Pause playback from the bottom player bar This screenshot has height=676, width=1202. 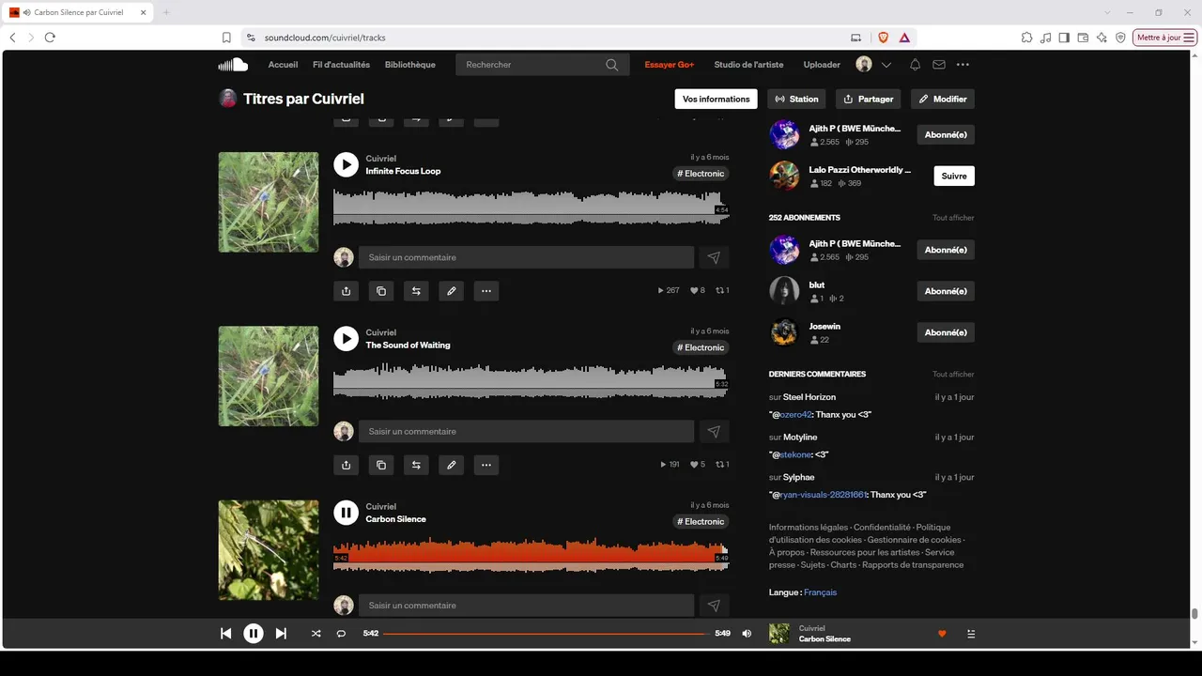click(254, 634)
